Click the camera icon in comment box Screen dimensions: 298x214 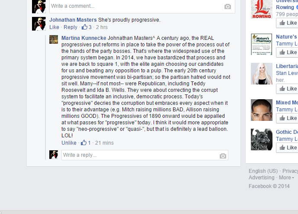(228, 6)
